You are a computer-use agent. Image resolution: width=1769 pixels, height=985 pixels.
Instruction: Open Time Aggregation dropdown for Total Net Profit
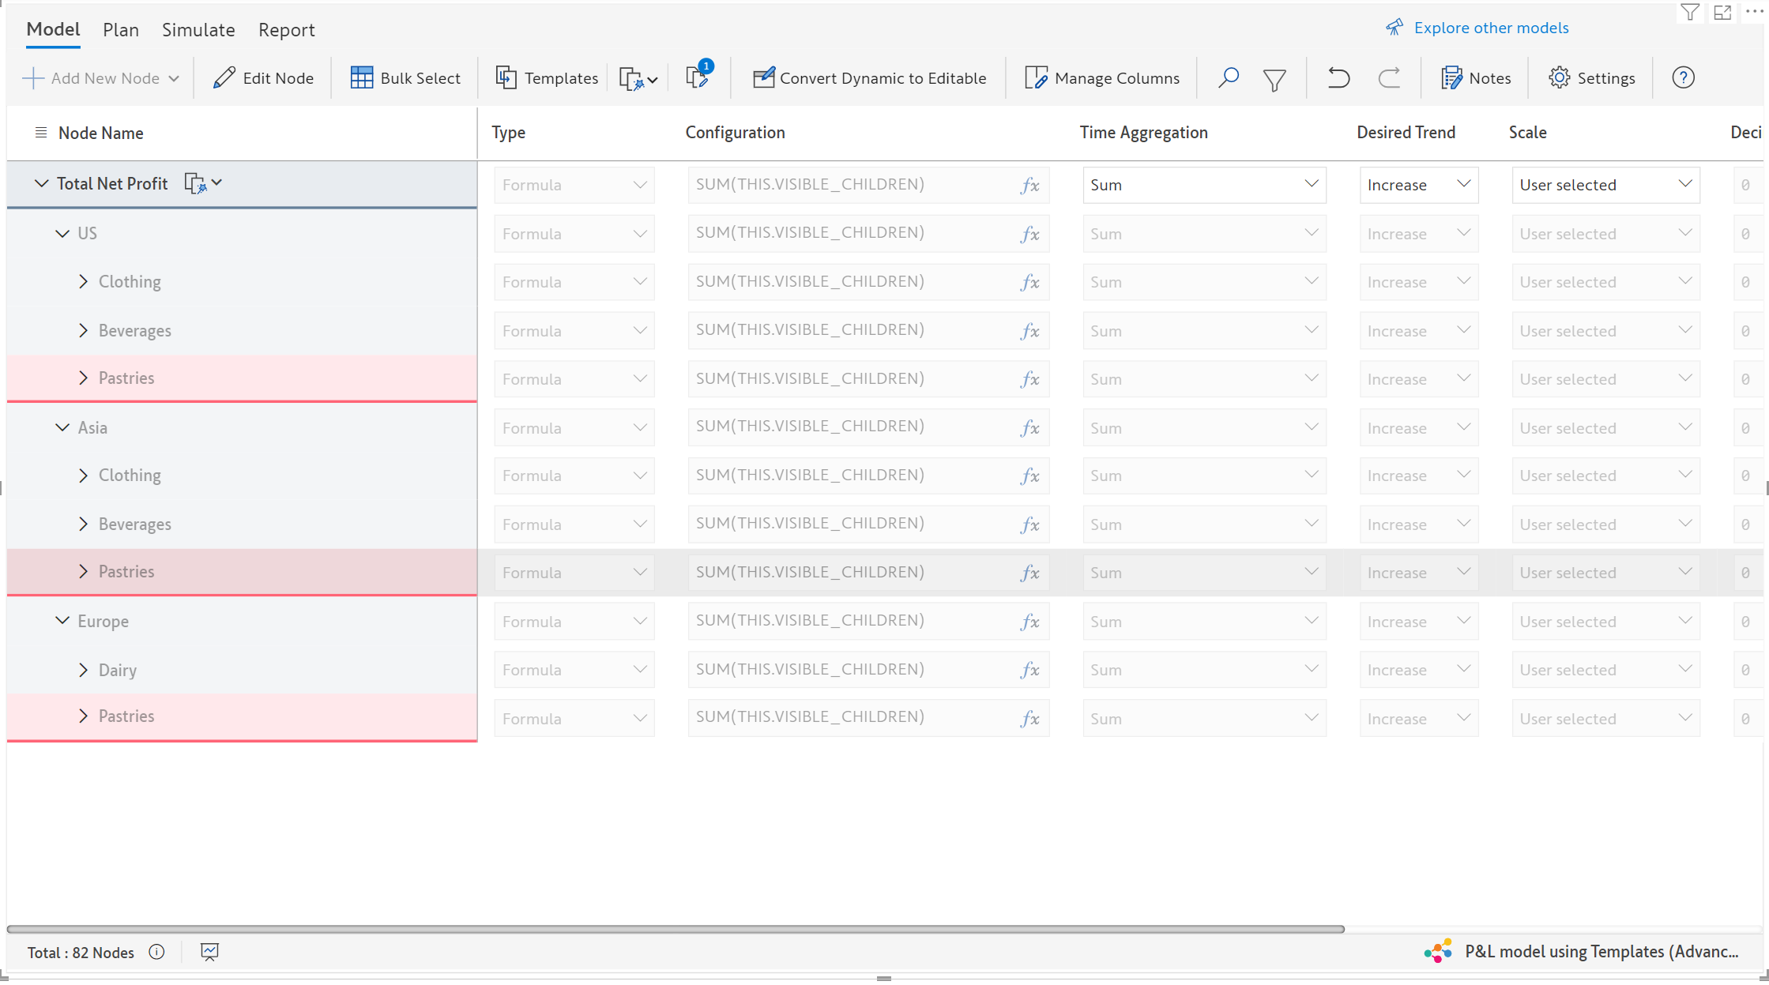[1203, 185]
